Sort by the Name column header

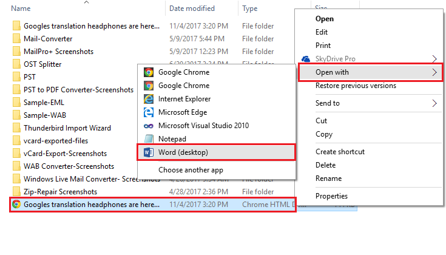[x=21, y=8]
